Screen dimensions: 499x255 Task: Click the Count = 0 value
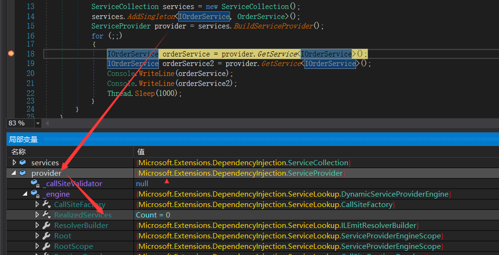click(x=153, y=215)
